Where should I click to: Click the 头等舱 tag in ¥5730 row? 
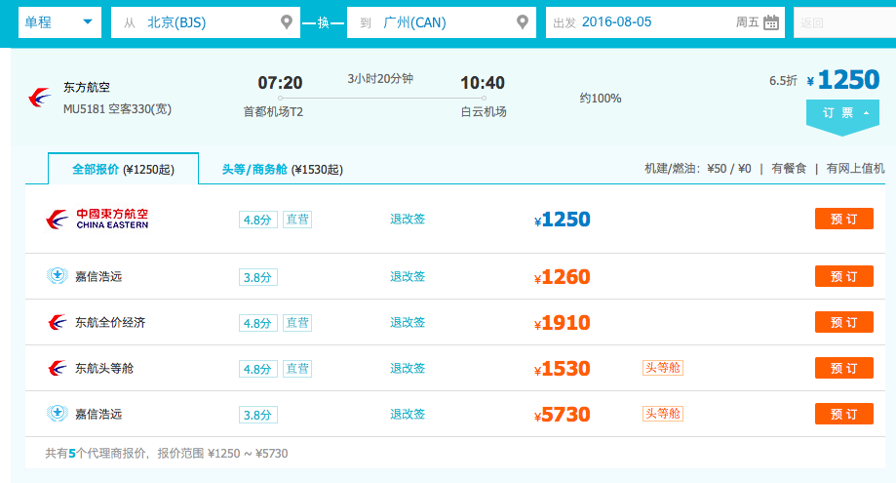[x=663, y=414]
